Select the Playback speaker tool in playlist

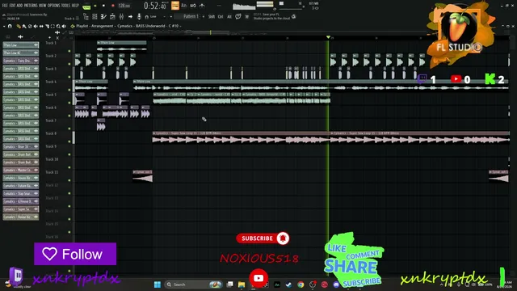64,26
